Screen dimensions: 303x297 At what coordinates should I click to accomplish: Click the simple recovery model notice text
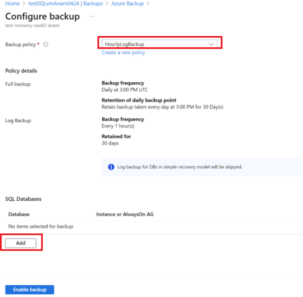click(x=180, y=167)
